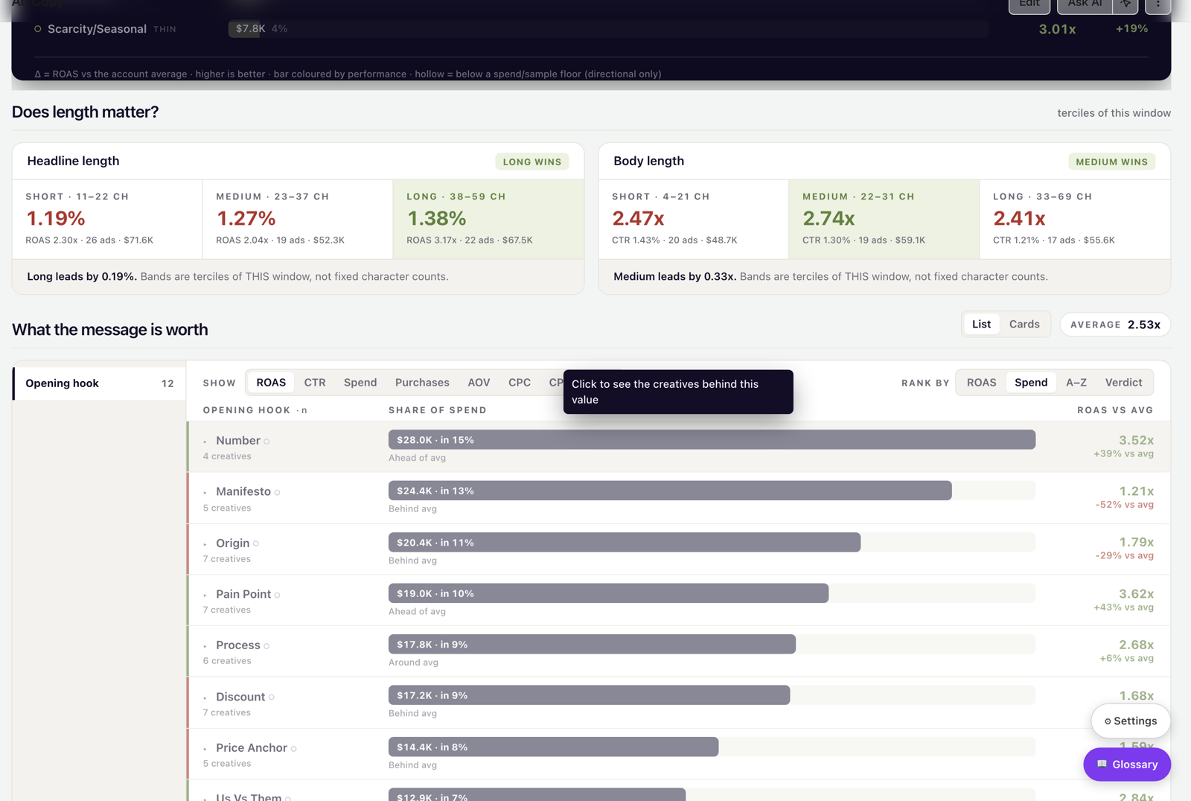The height and width of the screenshot is (801, 1191).
Task: Click the hollow circle before Scarcity/Seasonal
Action: click(38, 29)
